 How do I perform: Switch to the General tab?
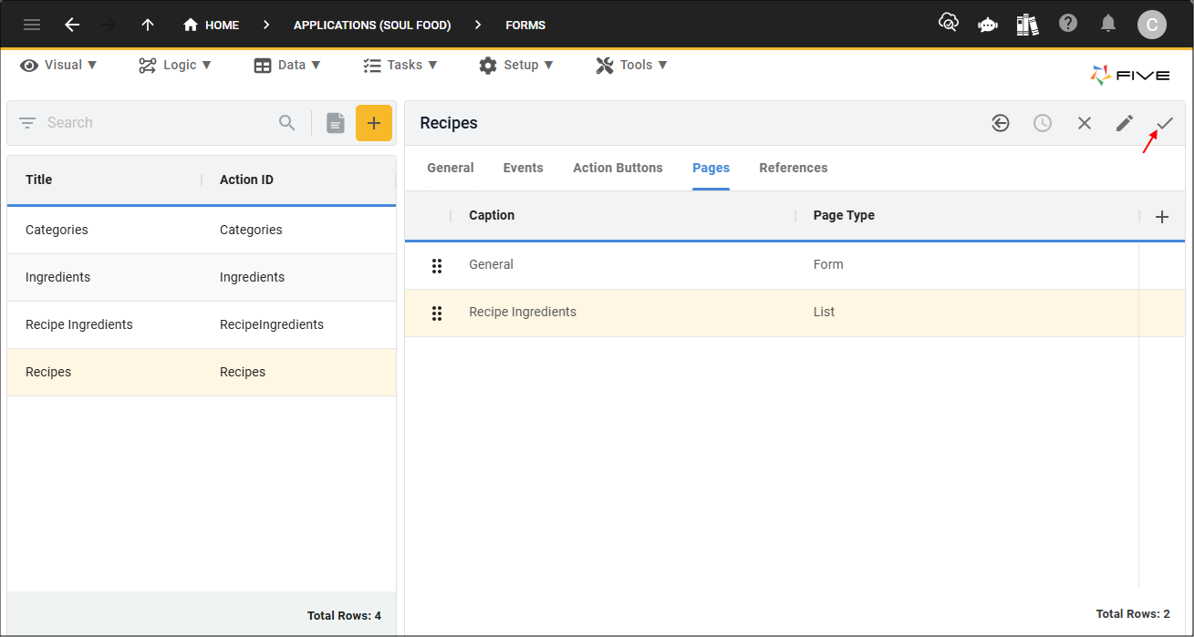point(451,168)
